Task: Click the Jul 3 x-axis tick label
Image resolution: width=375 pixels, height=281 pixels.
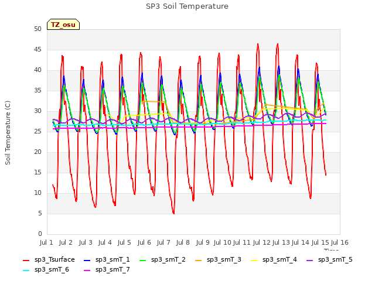Action: (x=86, y=242)
